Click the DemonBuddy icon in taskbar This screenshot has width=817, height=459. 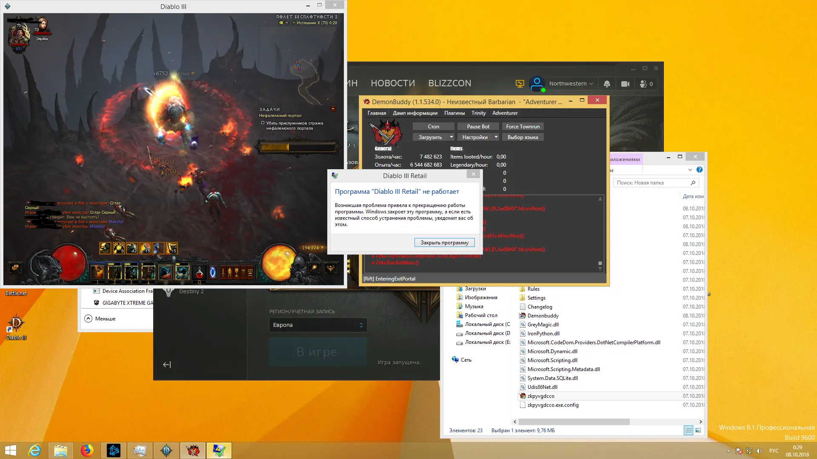pos(193,450)
